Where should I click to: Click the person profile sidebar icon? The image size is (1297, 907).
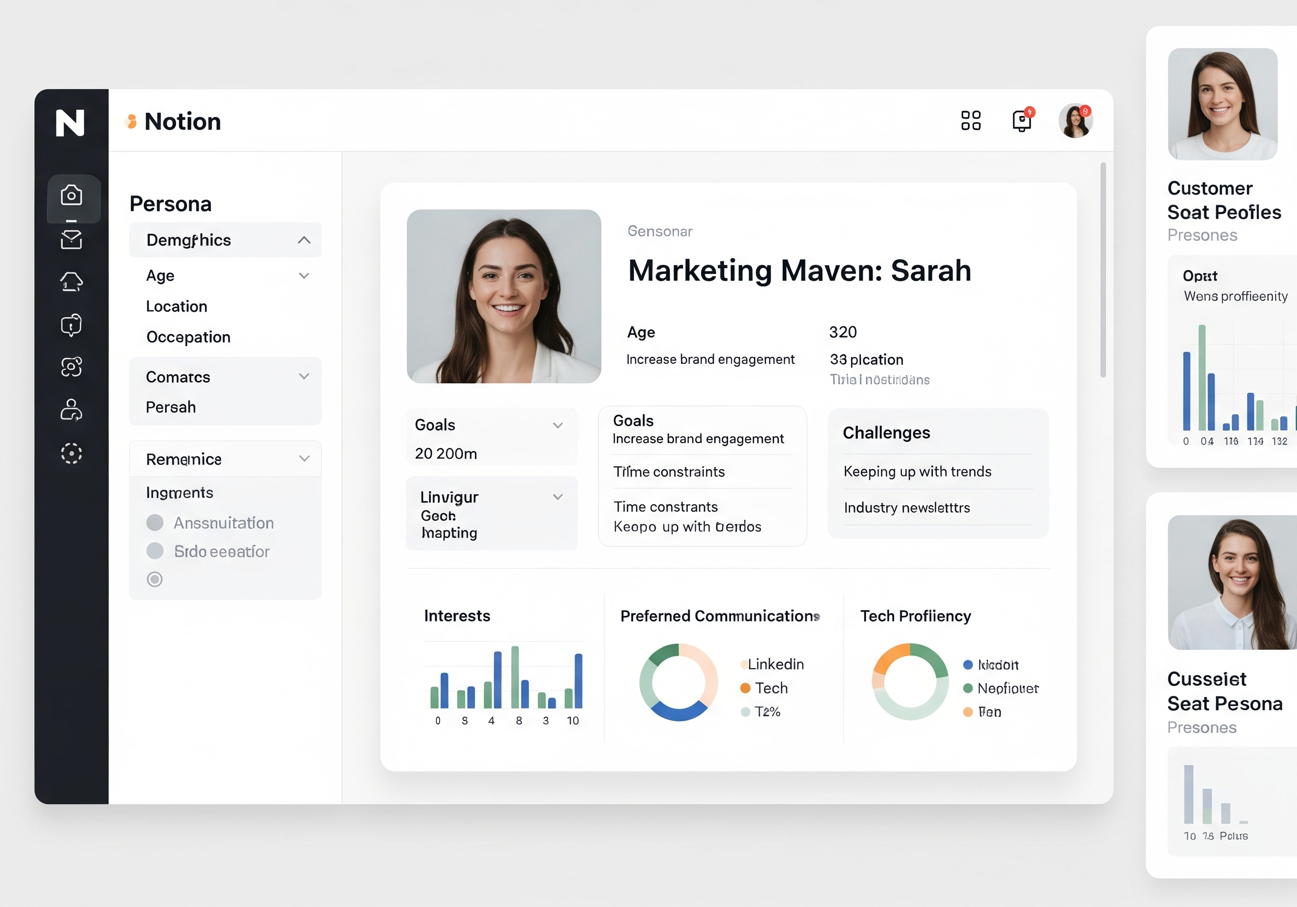coord(71,410)
